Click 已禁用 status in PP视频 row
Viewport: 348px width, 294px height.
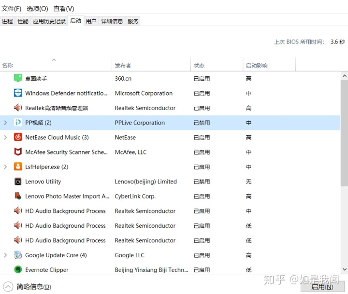[202, 123]
